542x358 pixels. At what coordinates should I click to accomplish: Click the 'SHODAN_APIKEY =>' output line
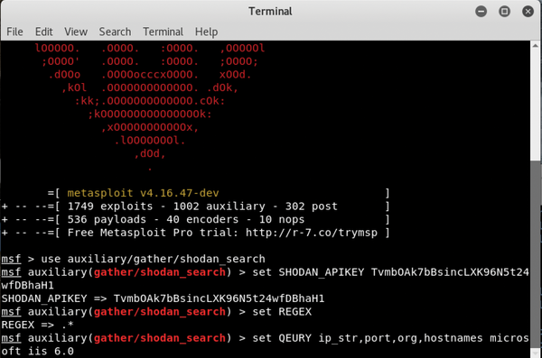click(x=163, y=298)
